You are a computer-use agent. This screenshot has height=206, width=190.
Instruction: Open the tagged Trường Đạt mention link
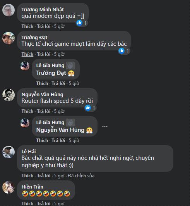click(51, 73)
